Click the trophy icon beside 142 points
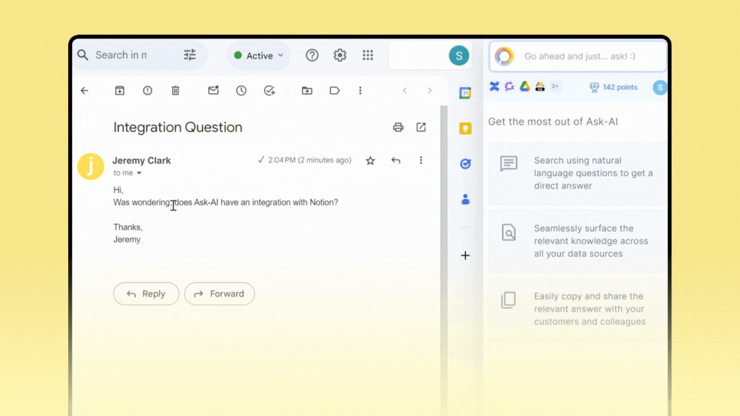Viewport: 740px width, 416px height. click(x=594, y=87)
